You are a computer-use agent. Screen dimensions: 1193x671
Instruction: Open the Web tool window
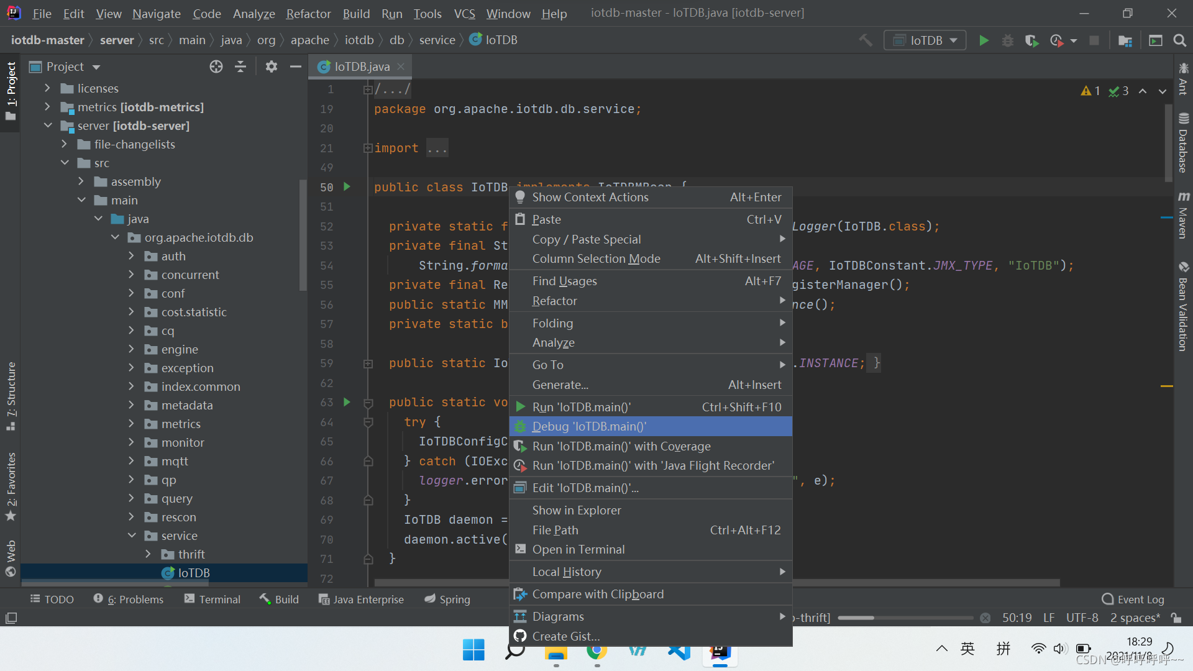(x=11, y=558)
